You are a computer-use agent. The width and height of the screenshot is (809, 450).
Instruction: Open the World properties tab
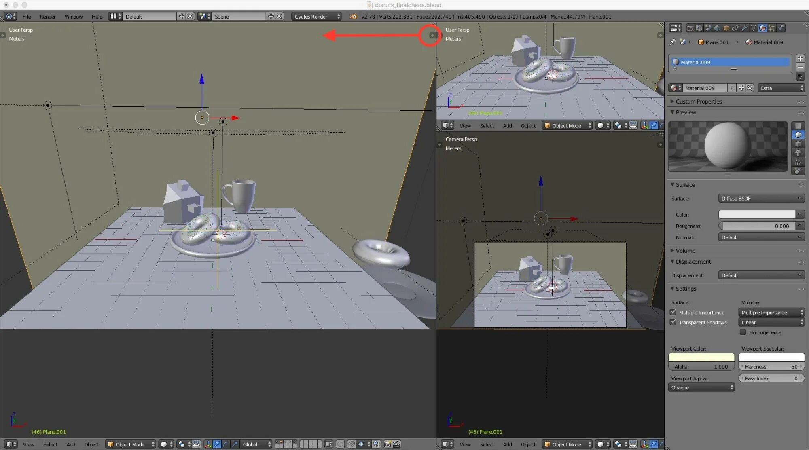coord(717,28)
